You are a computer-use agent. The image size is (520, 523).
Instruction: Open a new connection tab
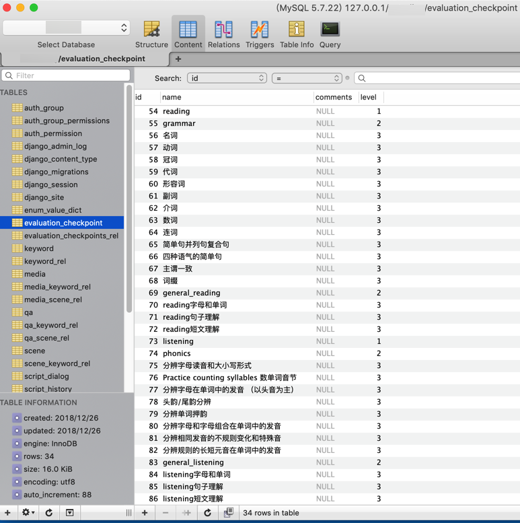tap(178, 59)
